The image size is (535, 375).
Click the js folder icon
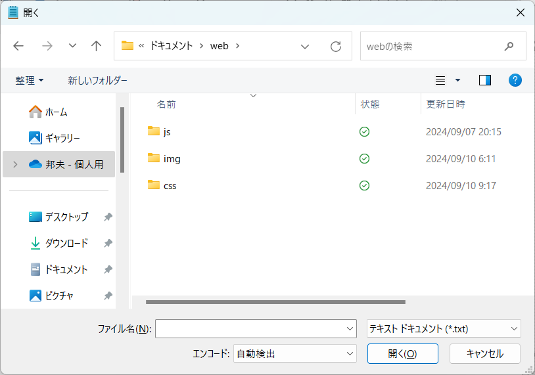pyautogui.click(x=154, y=131)
